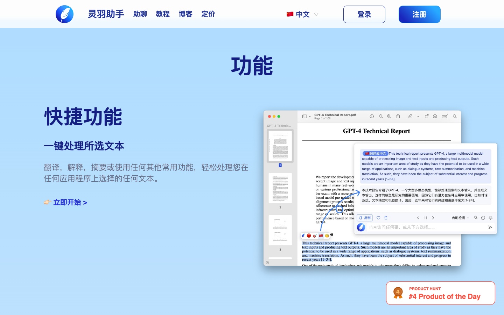Click the 复制 copy button
This screenshot has width=504, height=315.
pos(365,218)
